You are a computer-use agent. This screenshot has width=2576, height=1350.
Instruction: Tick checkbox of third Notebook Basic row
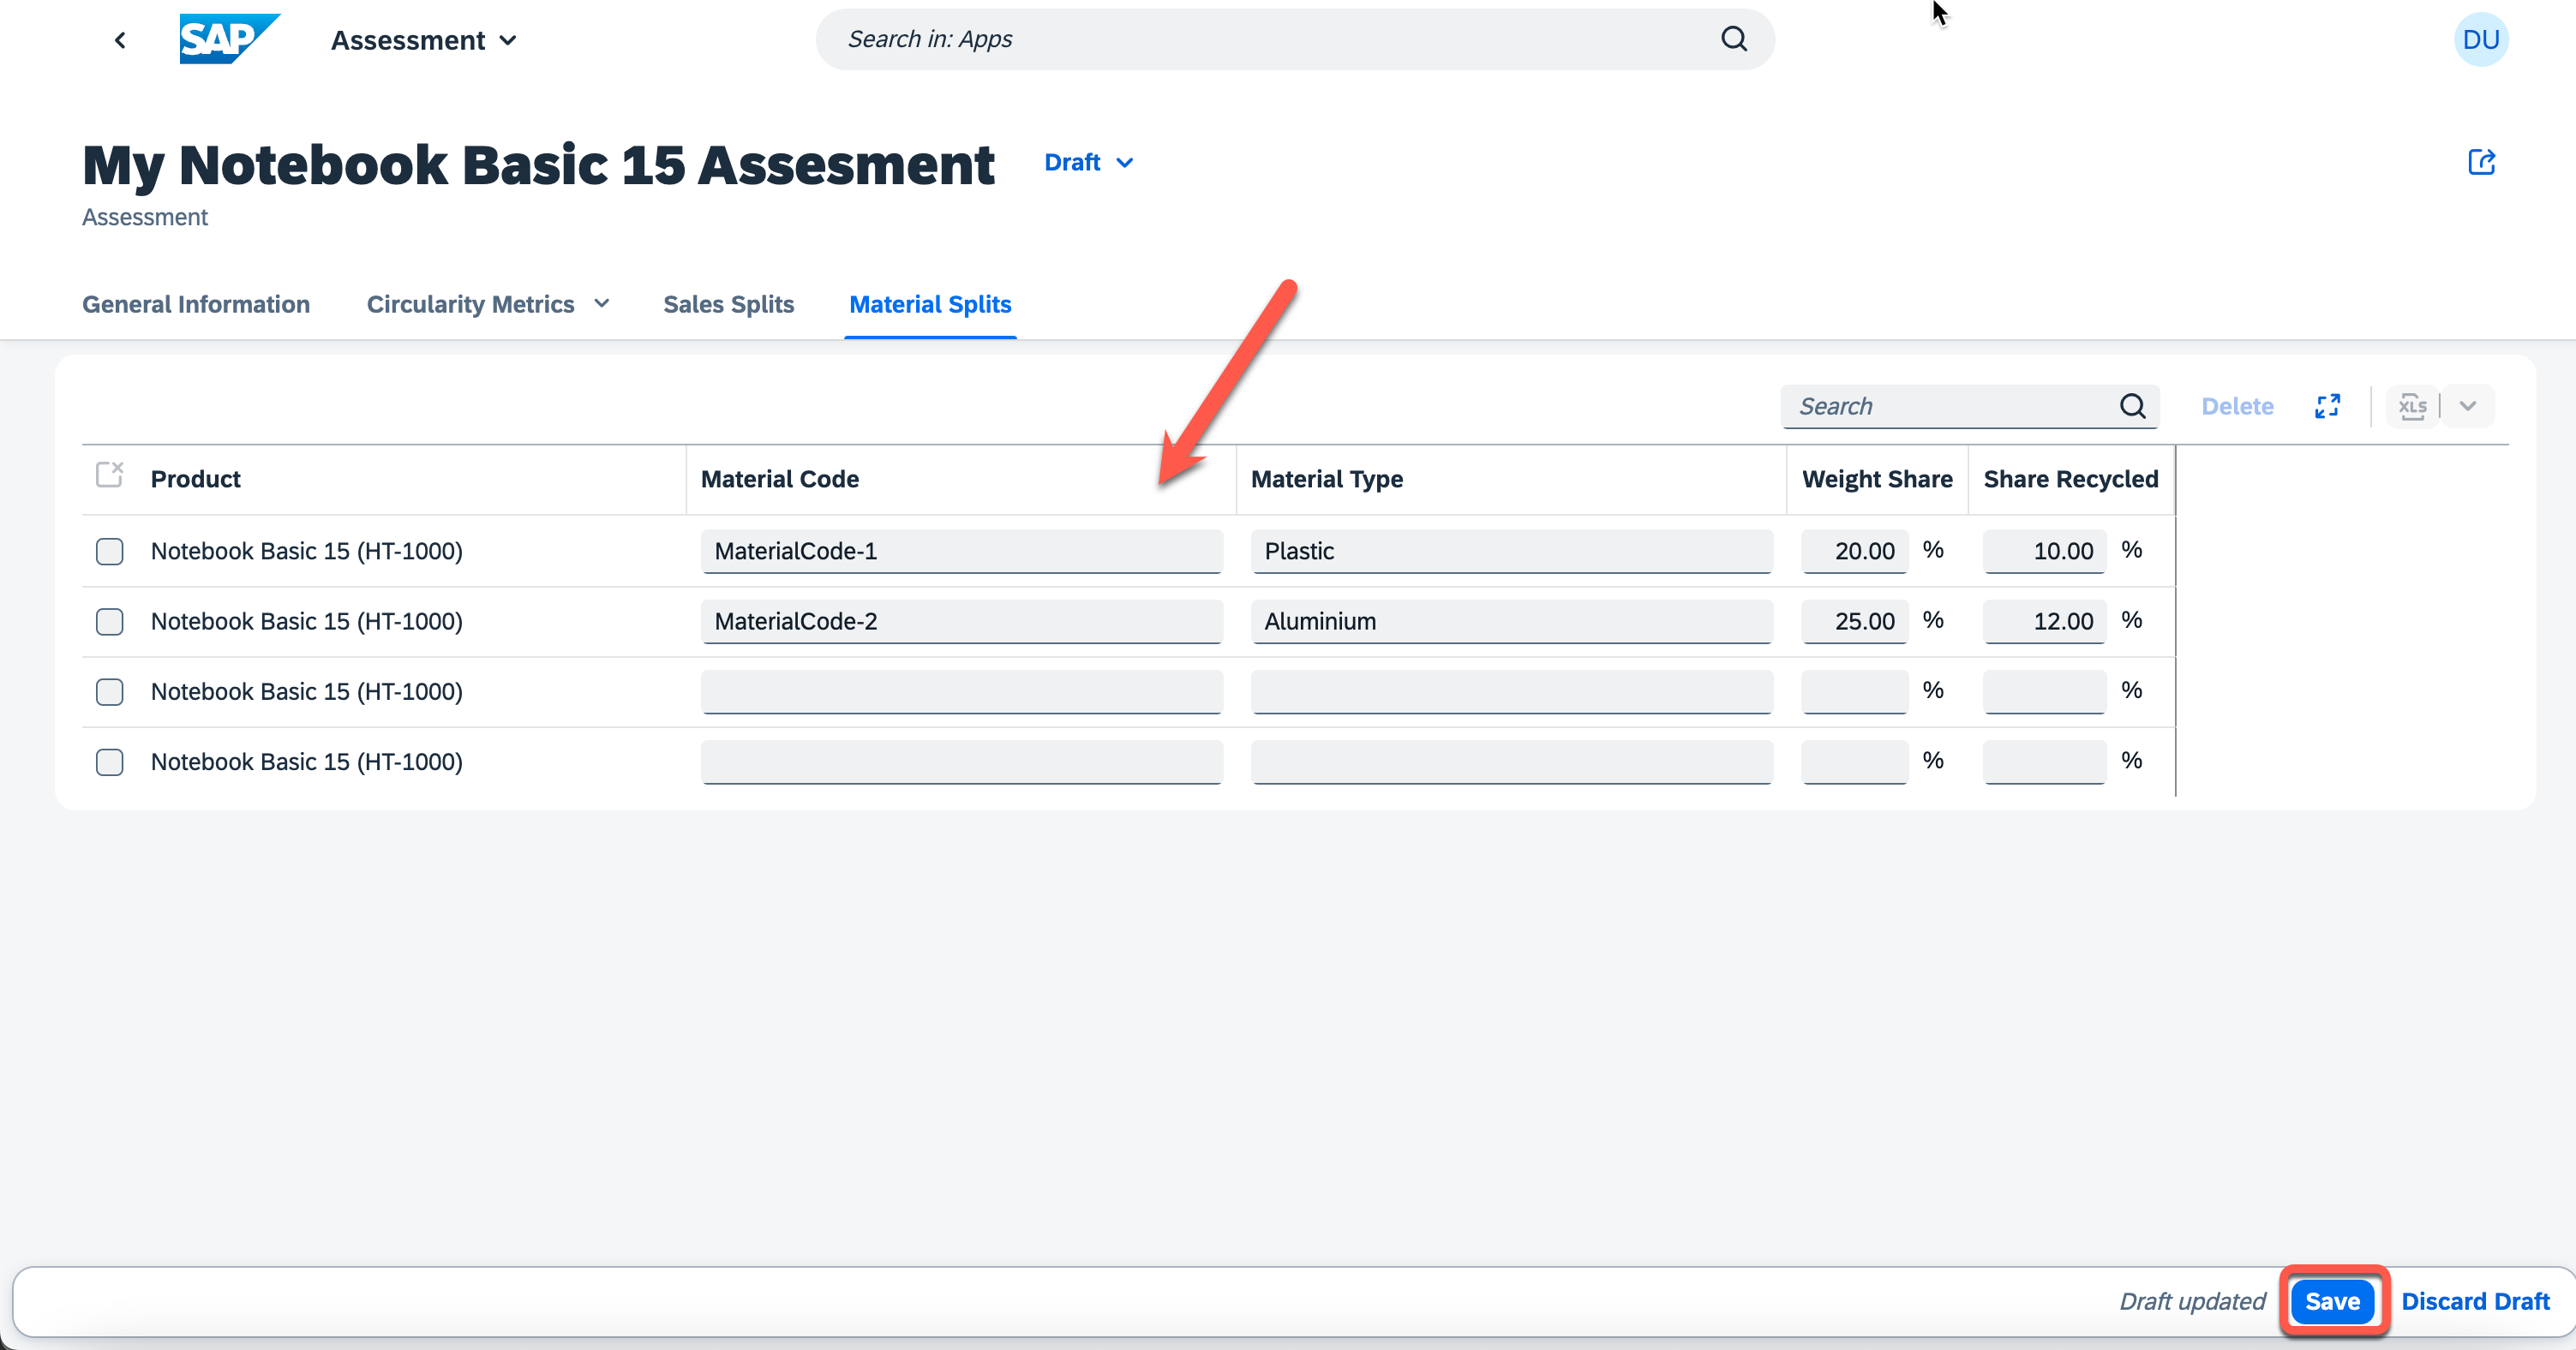(x=109, y=691)
